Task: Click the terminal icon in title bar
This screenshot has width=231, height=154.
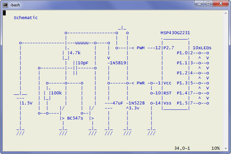Action: coord(5,5)
